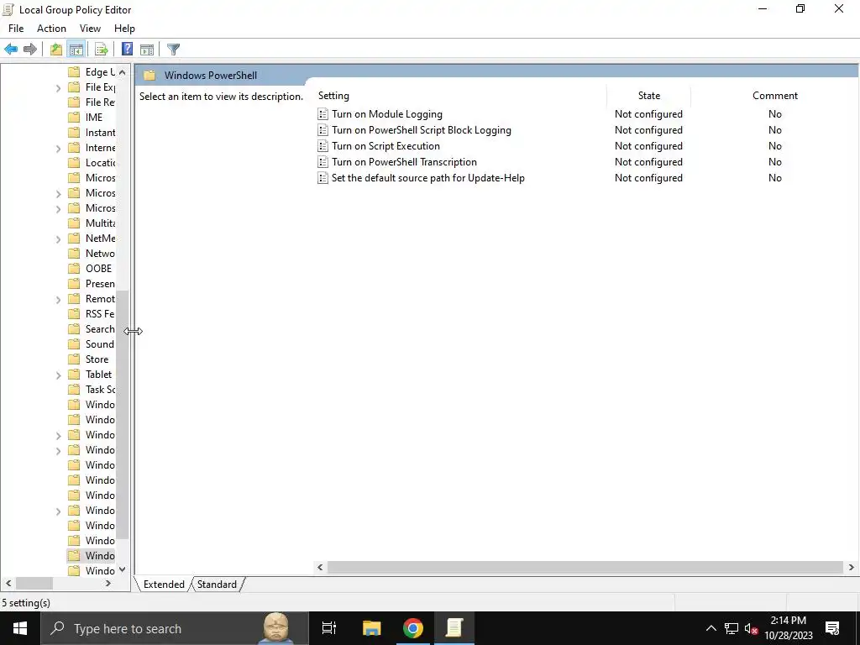Select the Turn on PowerShell Transcription policy icon
The width and height of the screenshot is (860, 645).
[x=323, y=162]
